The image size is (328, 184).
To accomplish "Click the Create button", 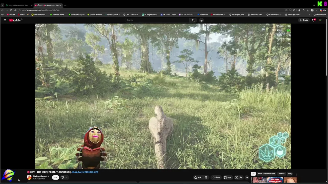I will coord(304,20).
